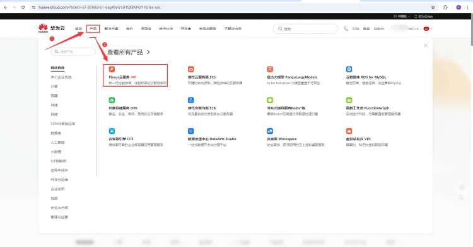Select the 数据库 category
The height and width of the screenshot is (247, 473).
coord(55,133)
